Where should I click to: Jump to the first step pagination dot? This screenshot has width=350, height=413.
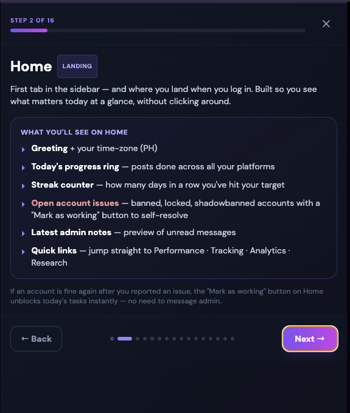112,339
